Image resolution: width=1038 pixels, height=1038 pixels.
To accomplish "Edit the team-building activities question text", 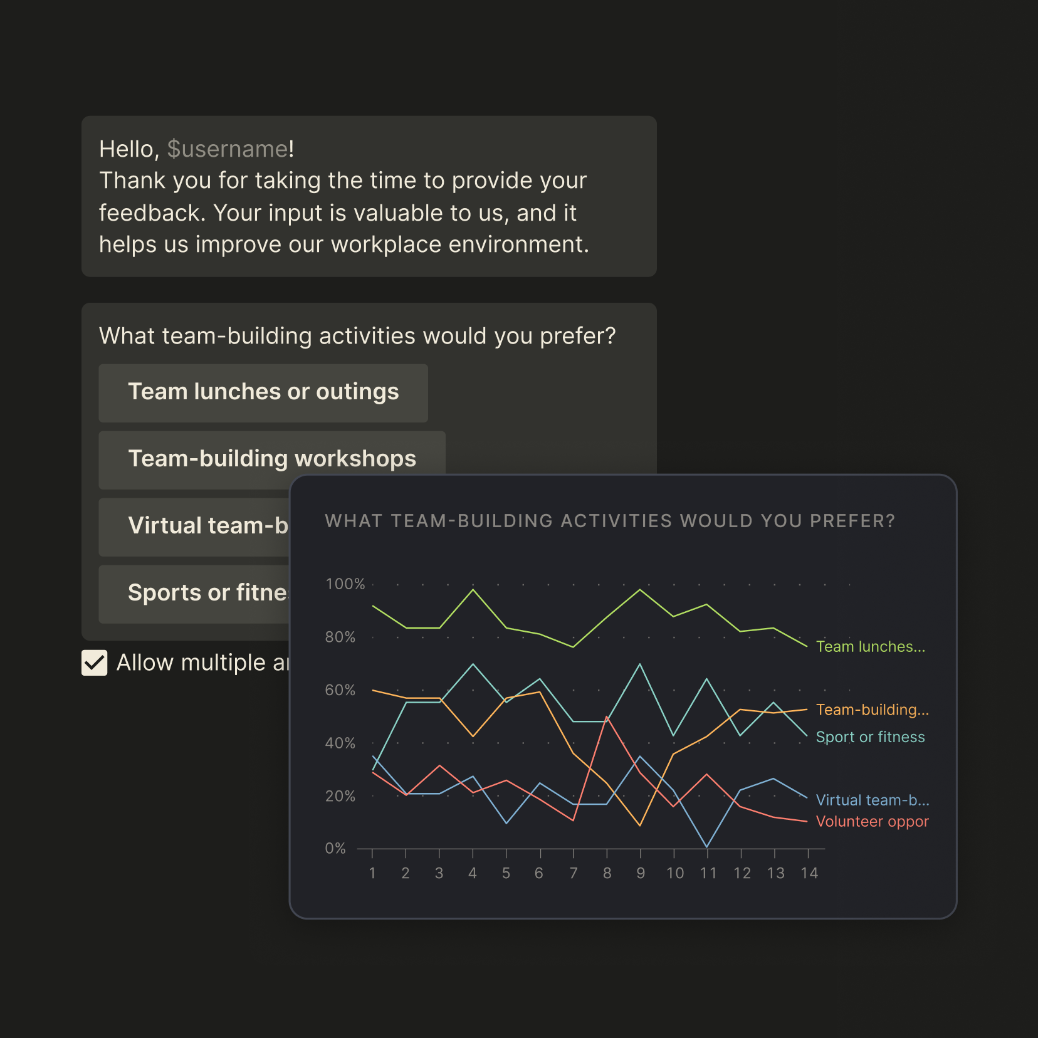I will pyautogui.click(x=357, y=336).
